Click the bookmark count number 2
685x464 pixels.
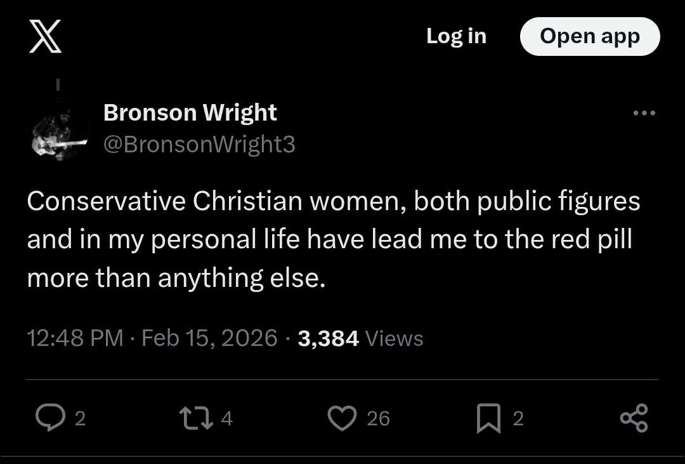click(518, 419)
